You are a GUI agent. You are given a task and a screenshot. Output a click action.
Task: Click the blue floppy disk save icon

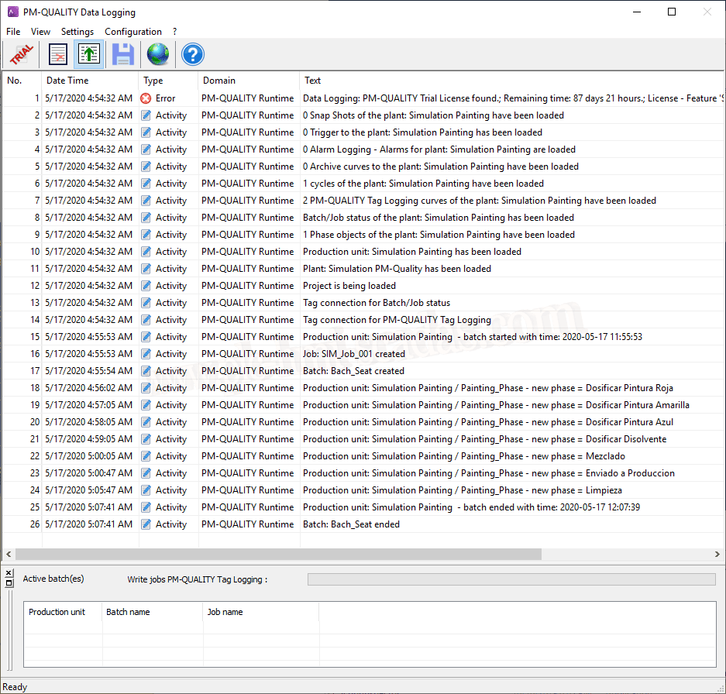pos(123,54)
